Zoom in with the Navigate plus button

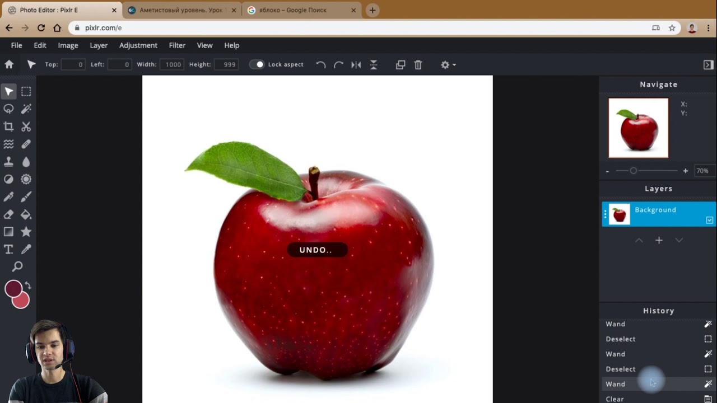coord(685,171)
